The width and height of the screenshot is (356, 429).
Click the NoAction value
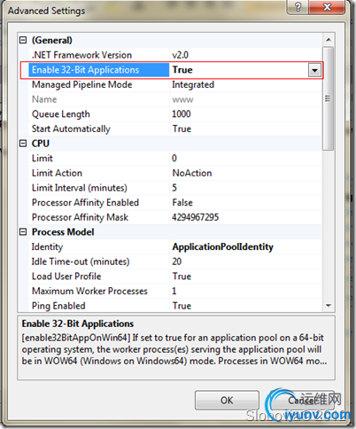(192, 173)
